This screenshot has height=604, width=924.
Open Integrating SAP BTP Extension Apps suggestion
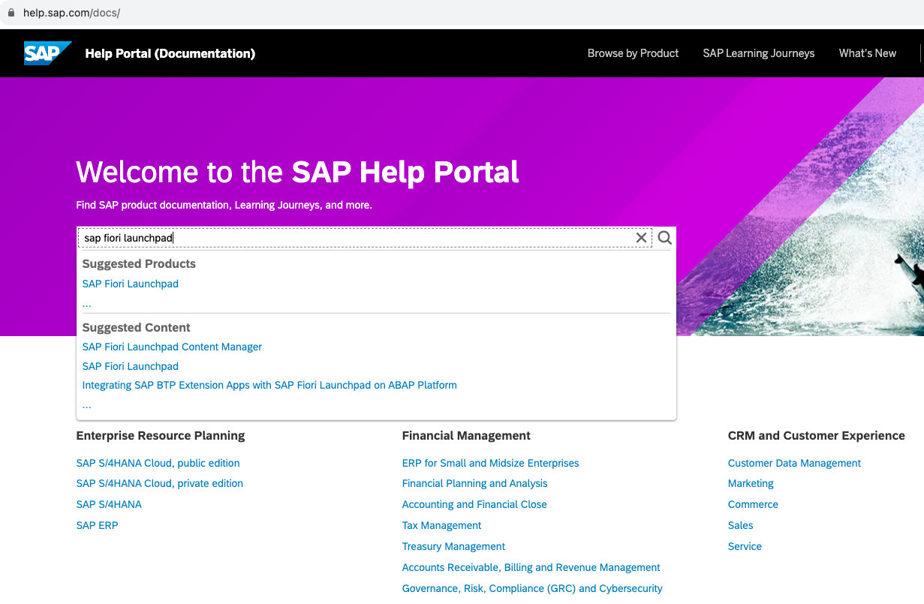click(x=269, y=385)
